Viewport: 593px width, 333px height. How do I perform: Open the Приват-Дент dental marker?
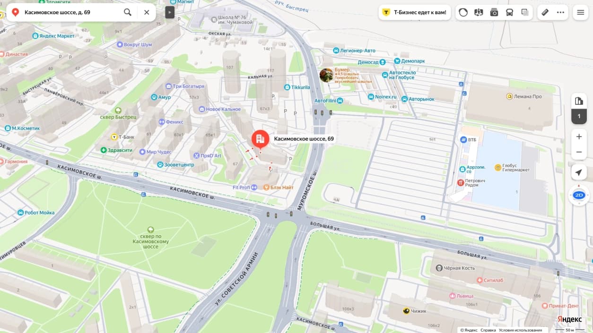(x=545, y=306)
